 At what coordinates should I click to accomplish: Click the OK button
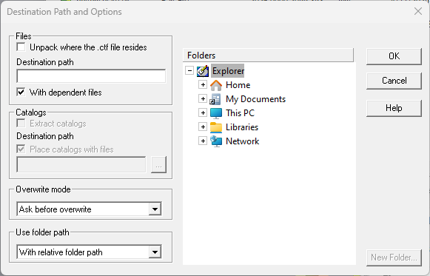(x=394, y=56)
